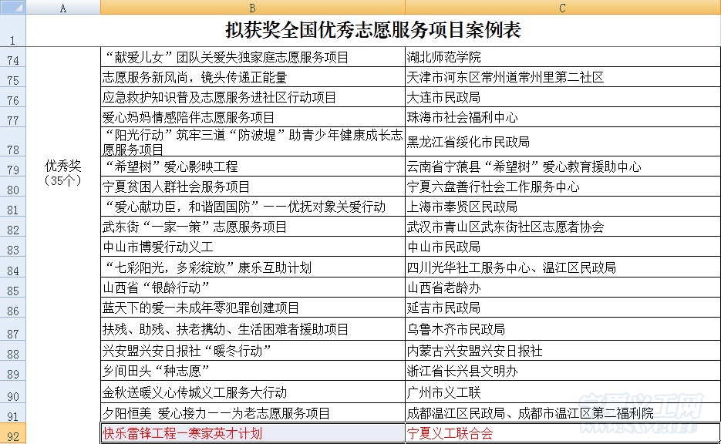This screenshot has width=721, height=444.
Task: Select cell 黑龙江省绥化市民政局
Action: [x=563, y=142]
